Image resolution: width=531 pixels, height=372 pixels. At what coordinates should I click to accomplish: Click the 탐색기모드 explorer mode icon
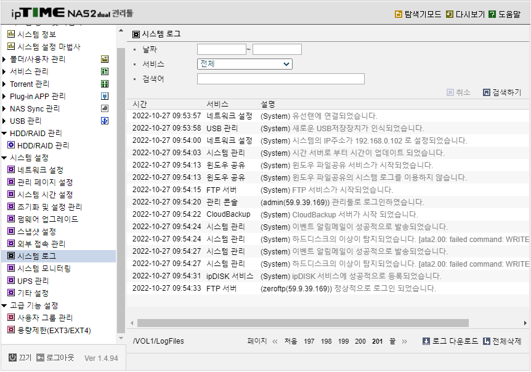coord(398,14)
